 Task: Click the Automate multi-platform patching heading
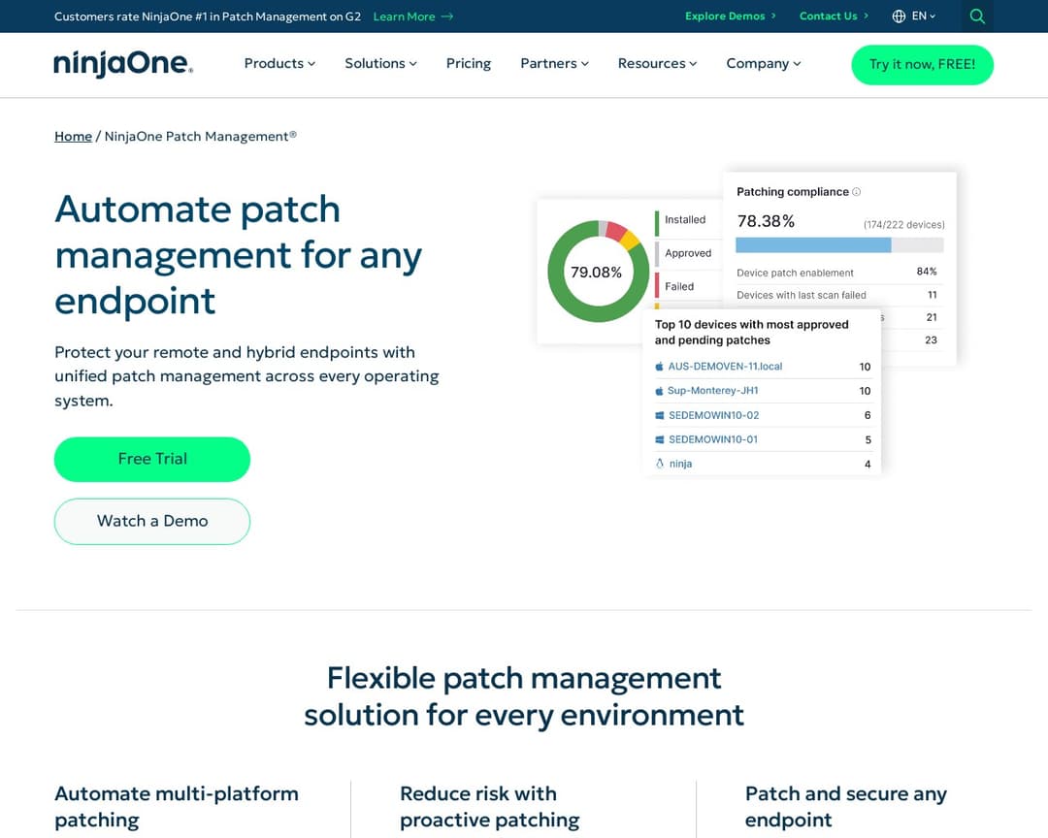click(177, 807)
